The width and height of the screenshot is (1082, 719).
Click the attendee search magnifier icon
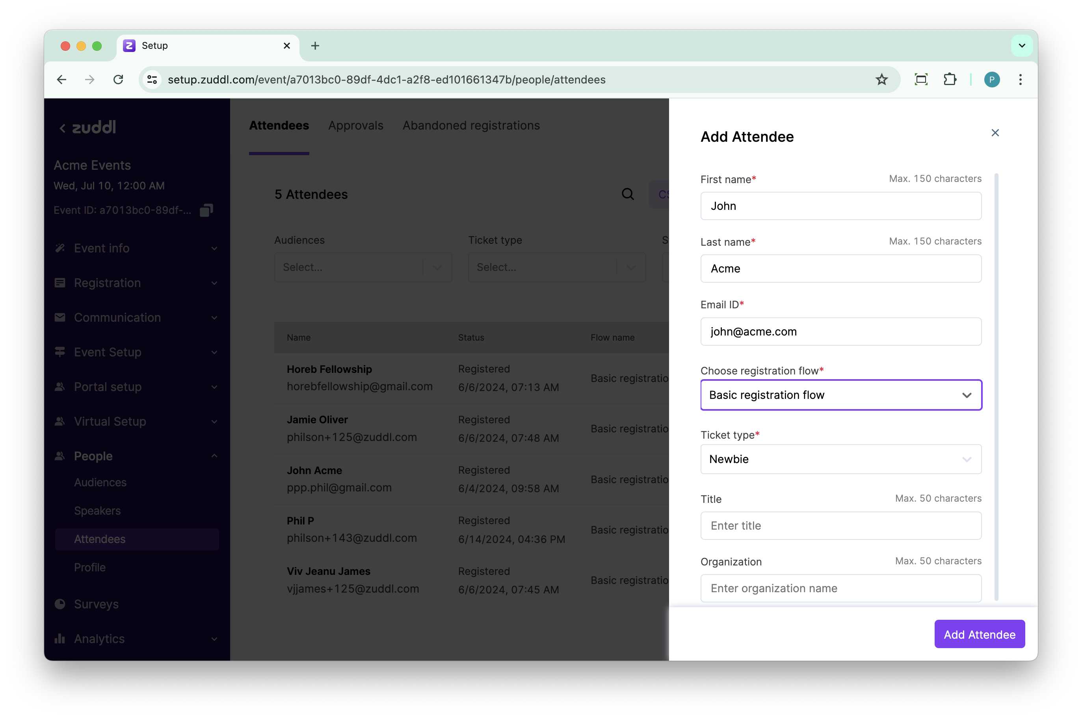click(628, 195)
